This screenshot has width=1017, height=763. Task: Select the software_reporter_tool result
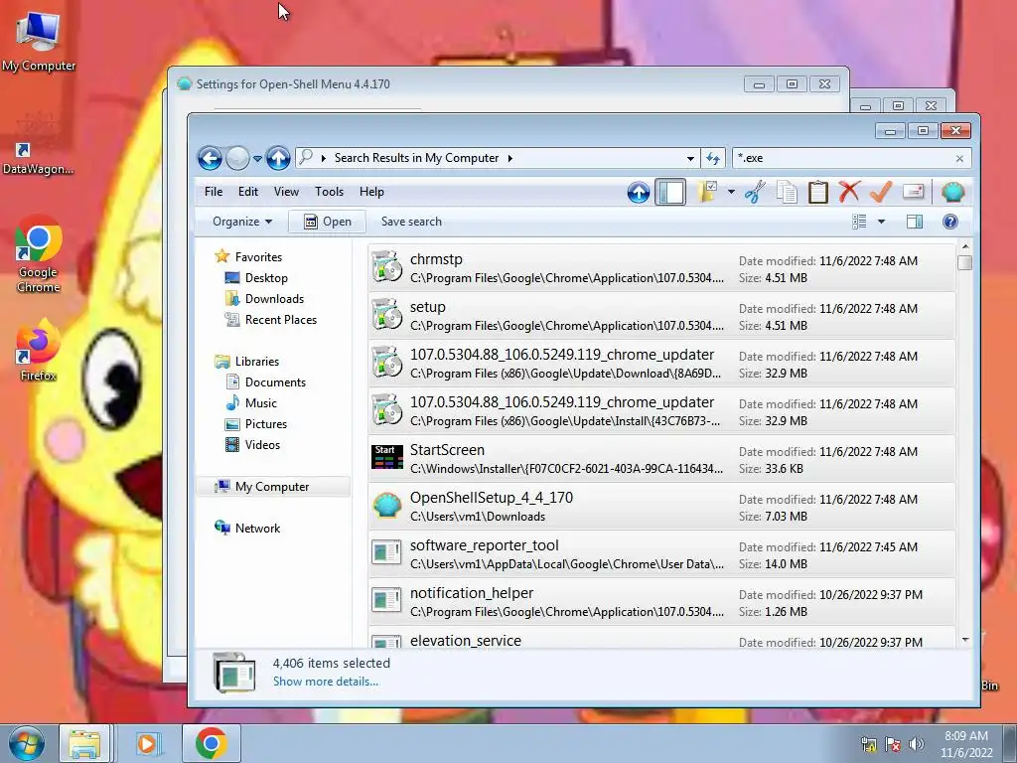point(661,554)
